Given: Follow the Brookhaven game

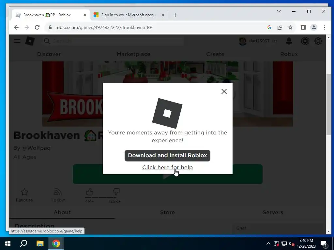Looking at the screenshot, I should pos(58,195).
